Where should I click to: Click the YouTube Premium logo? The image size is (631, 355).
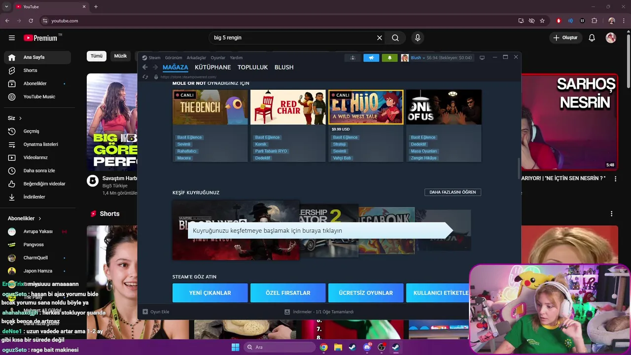(x=41, y=38)
